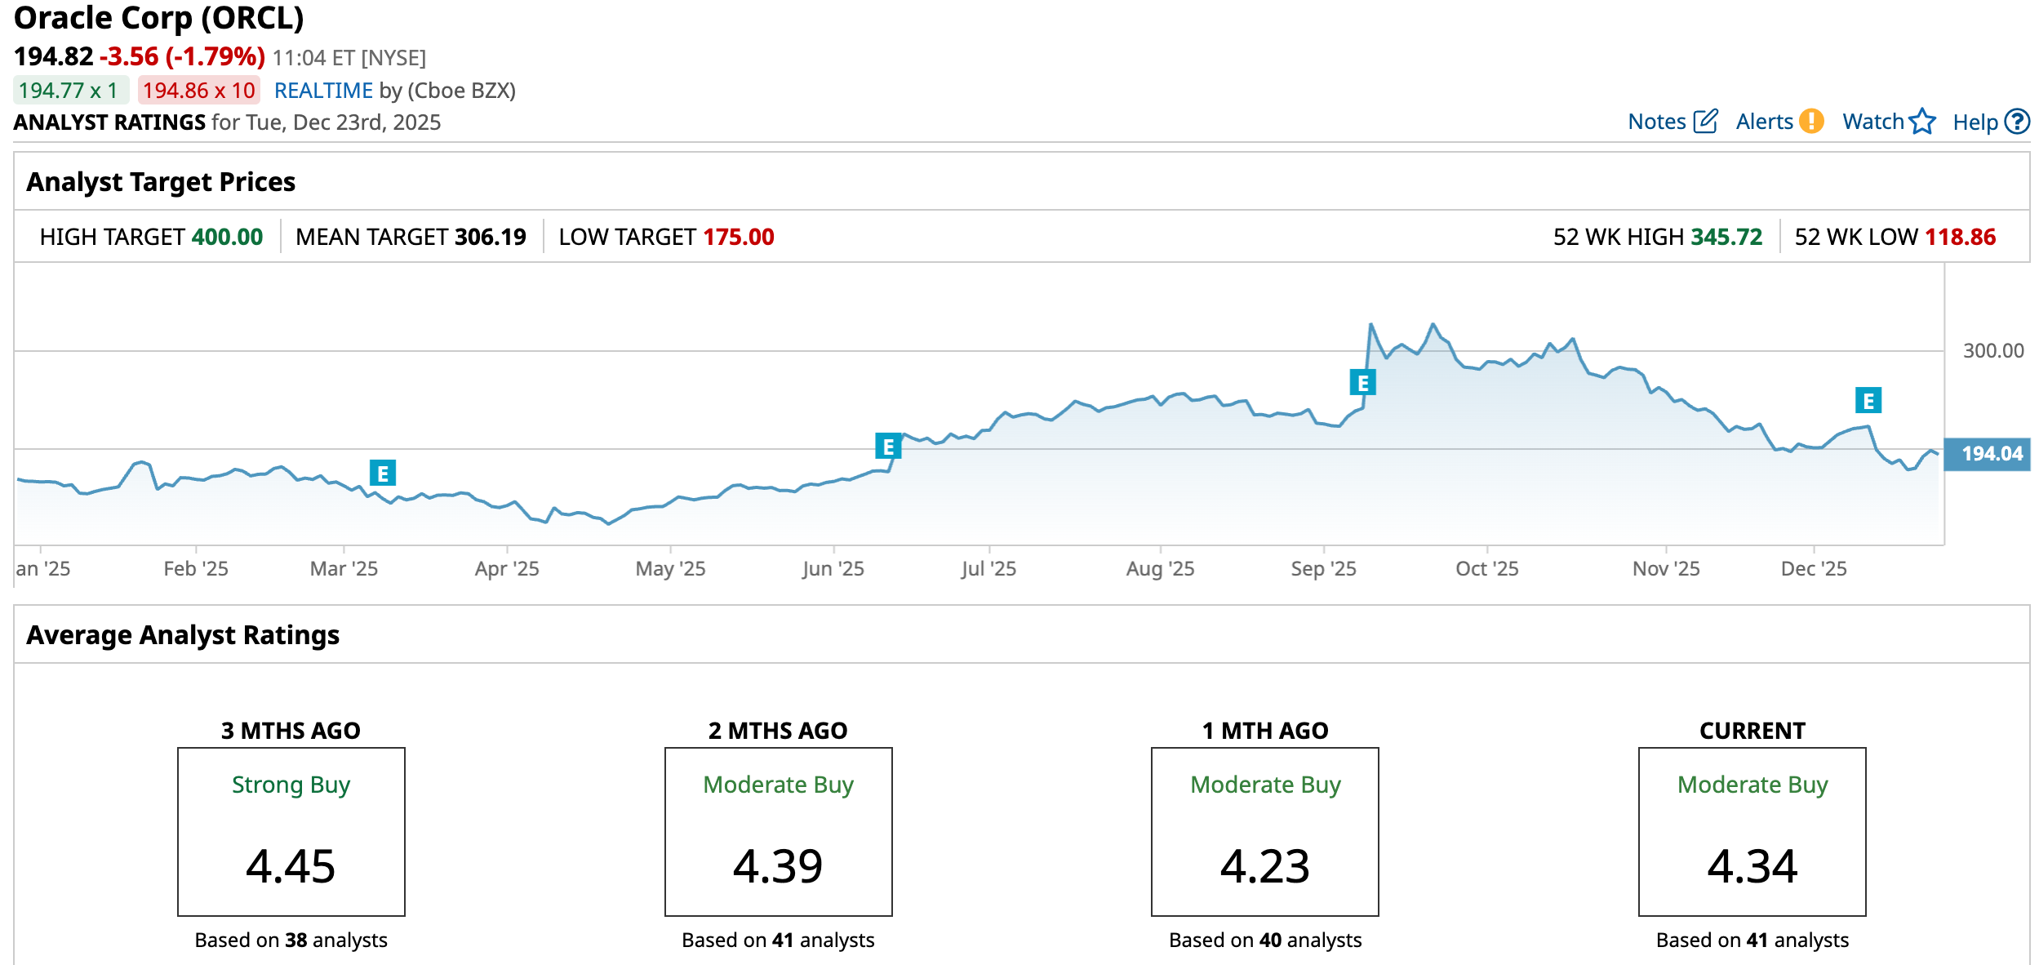The image size is (2039, 965).
Task: Click the Notes pencil edit icon
Action: [x=1705, y=122]
